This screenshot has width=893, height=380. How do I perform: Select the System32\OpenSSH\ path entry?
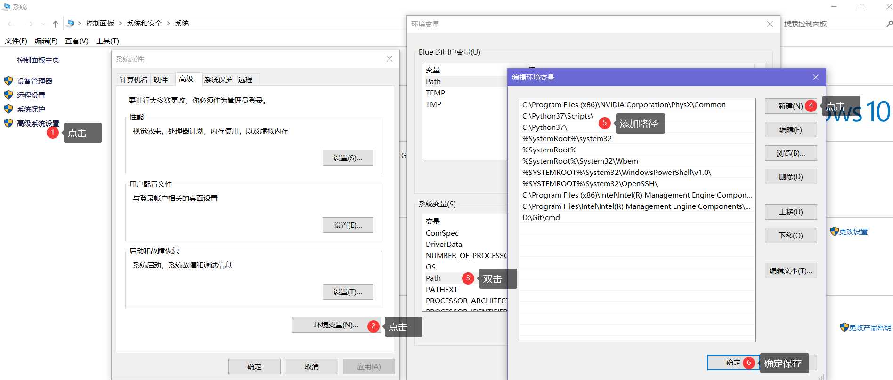point(637,184)
